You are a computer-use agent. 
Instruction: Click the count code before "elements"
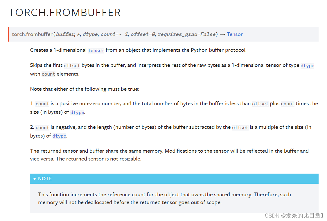click(48, 74)
